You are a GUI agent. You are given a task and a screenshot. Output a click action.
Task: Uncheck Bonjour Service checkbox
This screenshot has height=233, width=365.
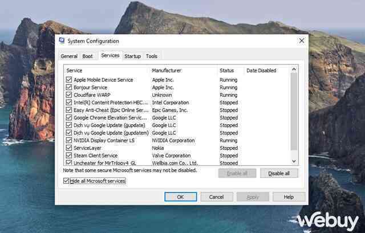point(69,87)
